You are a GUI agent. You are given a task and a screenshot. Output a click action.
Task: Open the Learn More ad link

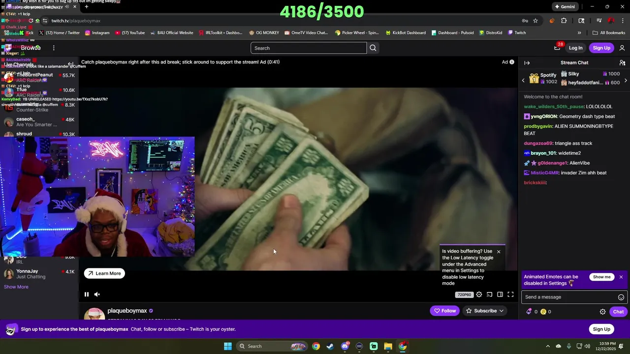click(x=104, y=273)
